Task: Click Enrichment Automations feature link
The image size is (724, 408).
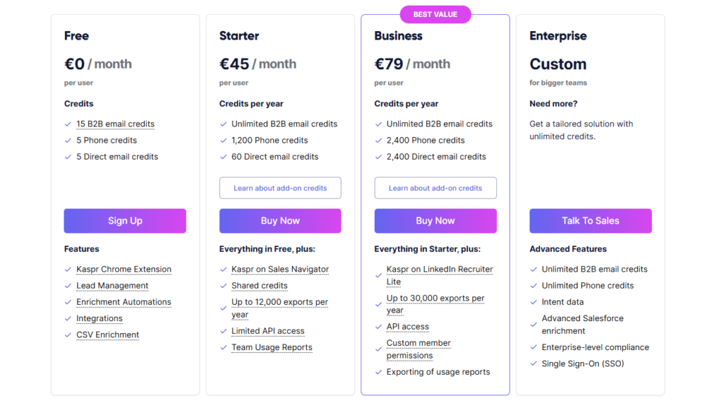Action: coord(124,302)
